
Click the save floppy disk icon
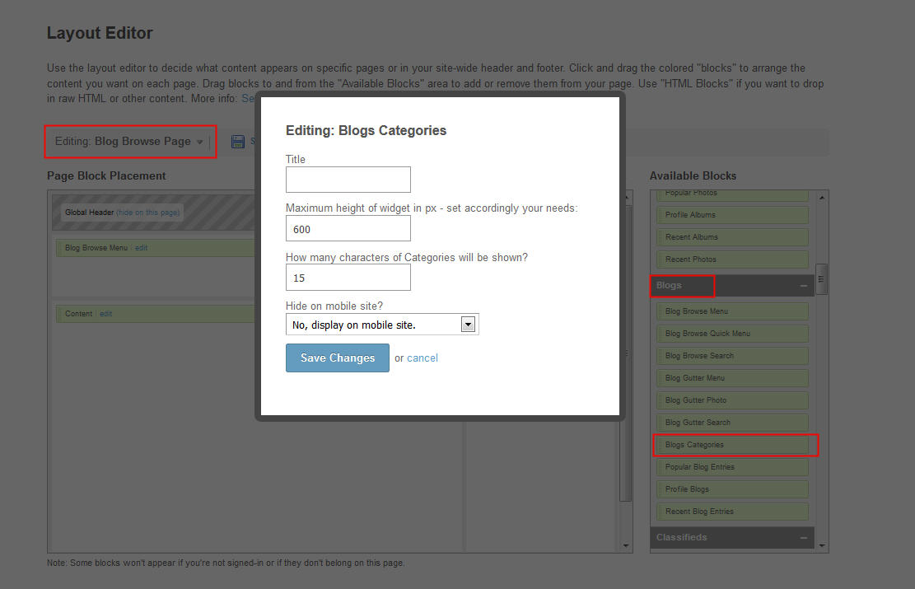pyautogui.click(x=238, y=142)
